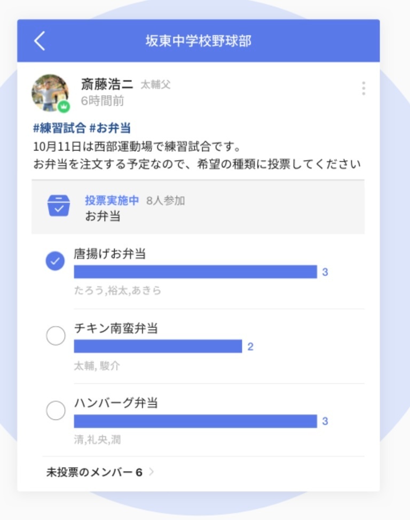This screenshot has width=410, height=520.
Task: Open the #練習試合 hashtag
Action: (x=60, y=128)
